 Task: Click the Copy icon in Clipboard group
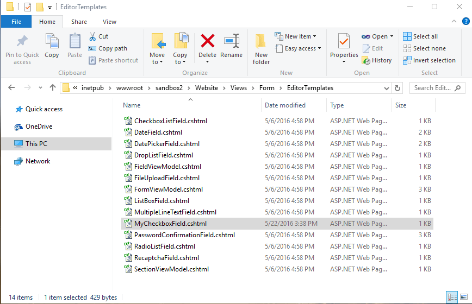click(52, 41)
